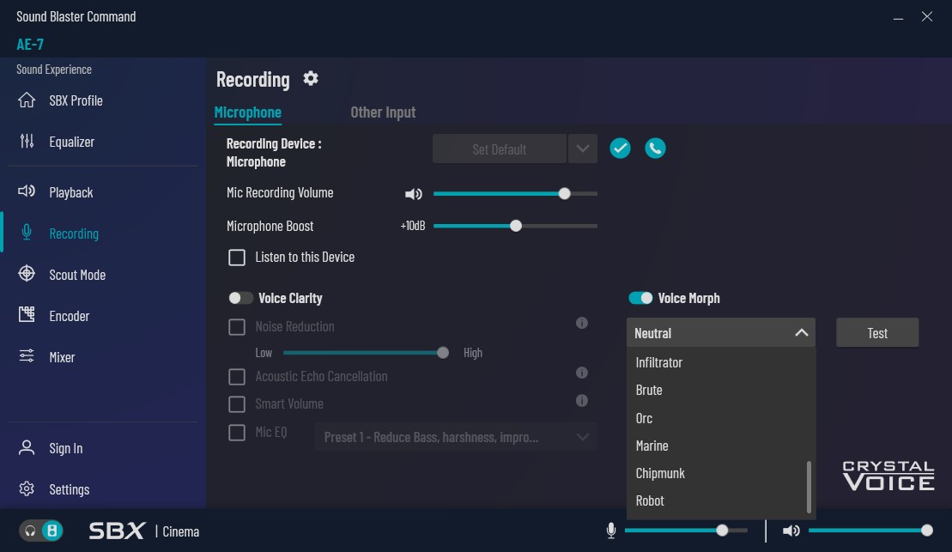Viewport: 952px width, 552px height.
Task: Click the Set Default button
Action: point(499,149)
